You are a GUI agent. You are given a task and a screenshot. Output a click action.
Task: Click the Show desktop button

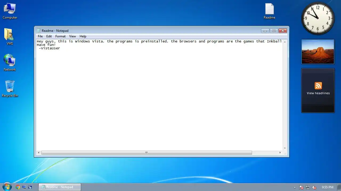tap(339, 187)
